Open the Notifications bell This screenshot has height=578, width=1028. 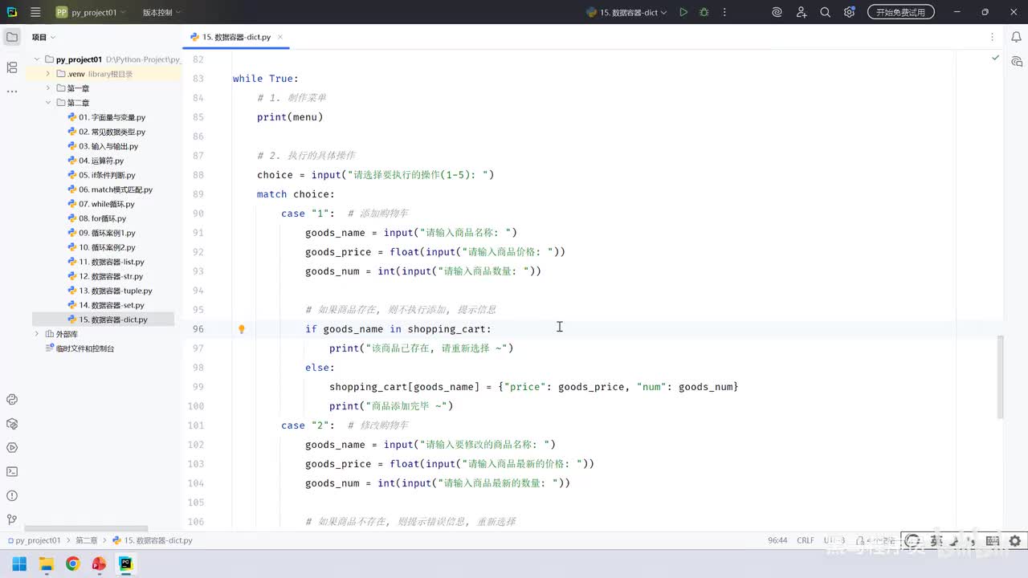click(x=1016, y=37)
